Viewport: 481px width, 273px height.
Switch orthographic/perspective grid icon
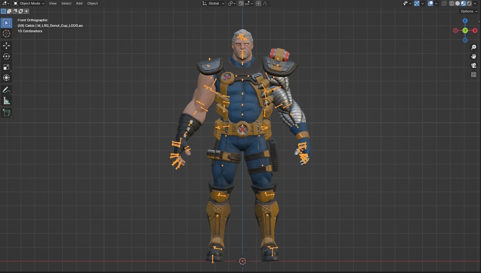click(x=474, y=75)
